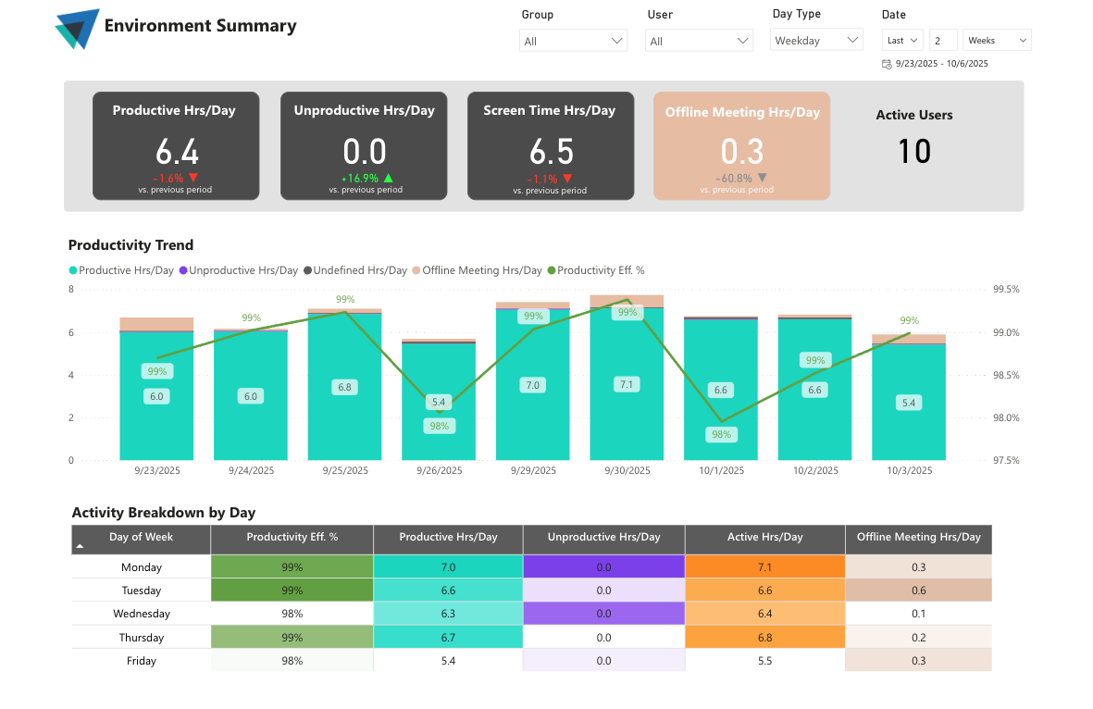Deselect the highlighted Offline Meeting KPI card
Screen dimensions: 1093x709
click(741, 145)
